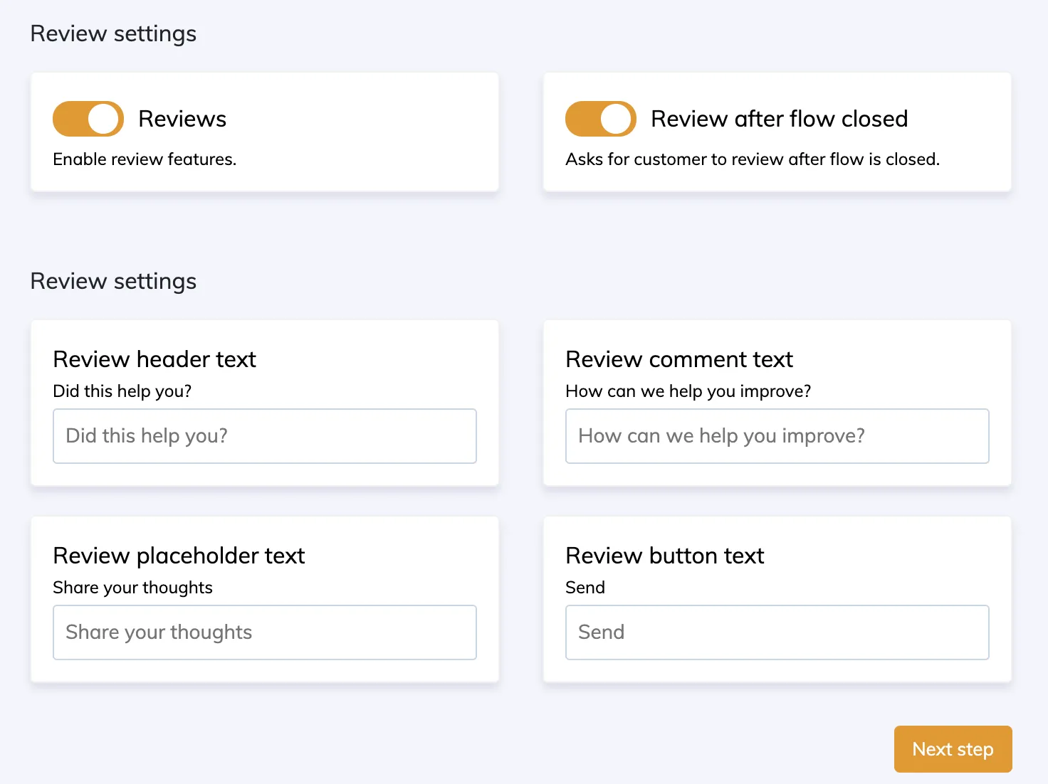Select the Review placeholder text input box

coord(265,632)
